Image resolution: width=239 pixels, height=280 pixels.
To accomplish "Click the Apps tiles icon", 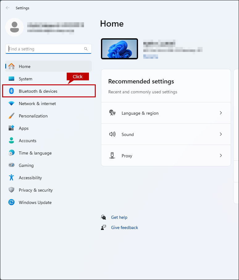I will pyautogui.click(x=11, y=128).
